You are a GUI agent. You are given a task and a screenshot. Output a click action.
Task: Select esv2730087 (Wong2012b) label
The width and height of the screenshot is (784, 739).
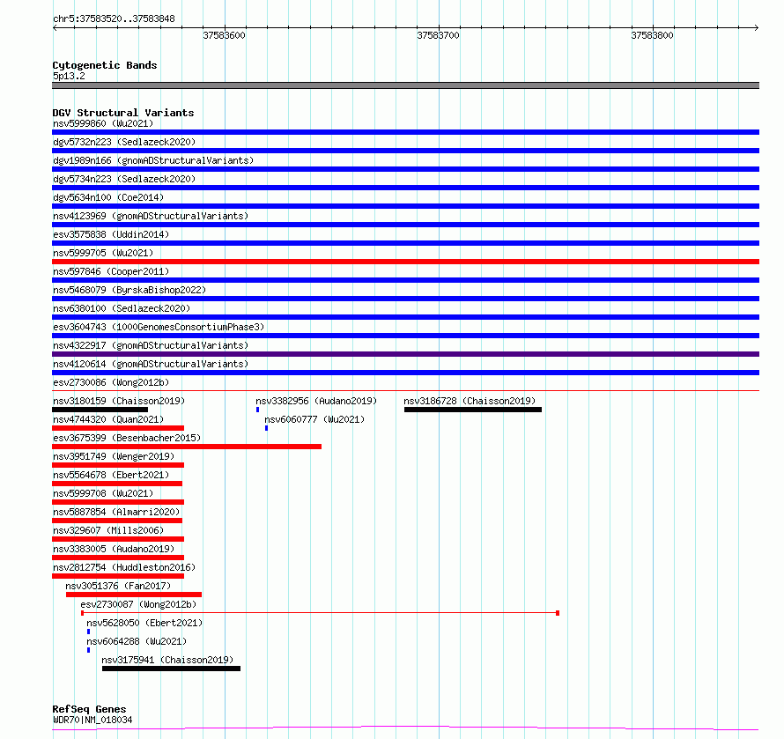click(x=138, y=604)
